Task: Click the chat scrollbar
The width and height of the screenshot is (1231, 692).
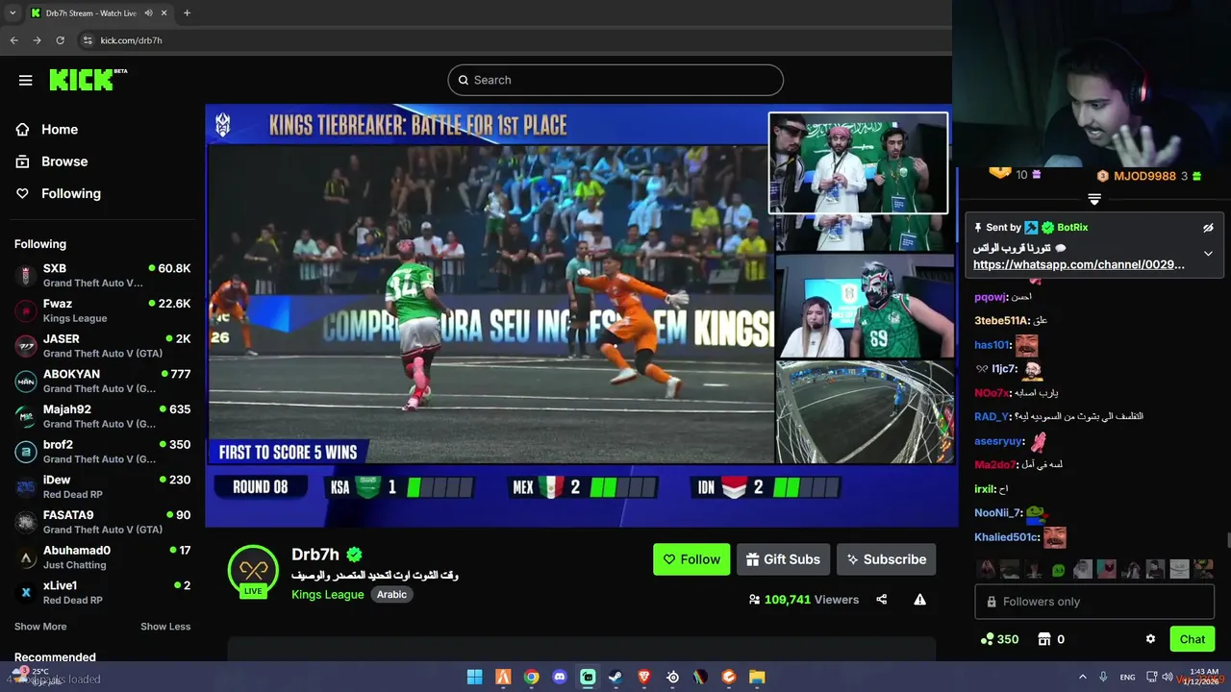Action: click(x=1227, y=540)
